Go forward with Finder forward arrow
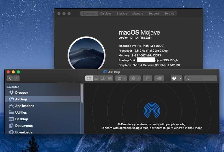Viewport: 224px width, 152px height. (x=16, y=78)
